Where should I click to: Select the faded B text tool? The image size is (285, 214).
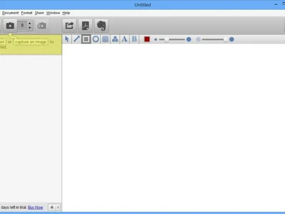tap(134, 39)
